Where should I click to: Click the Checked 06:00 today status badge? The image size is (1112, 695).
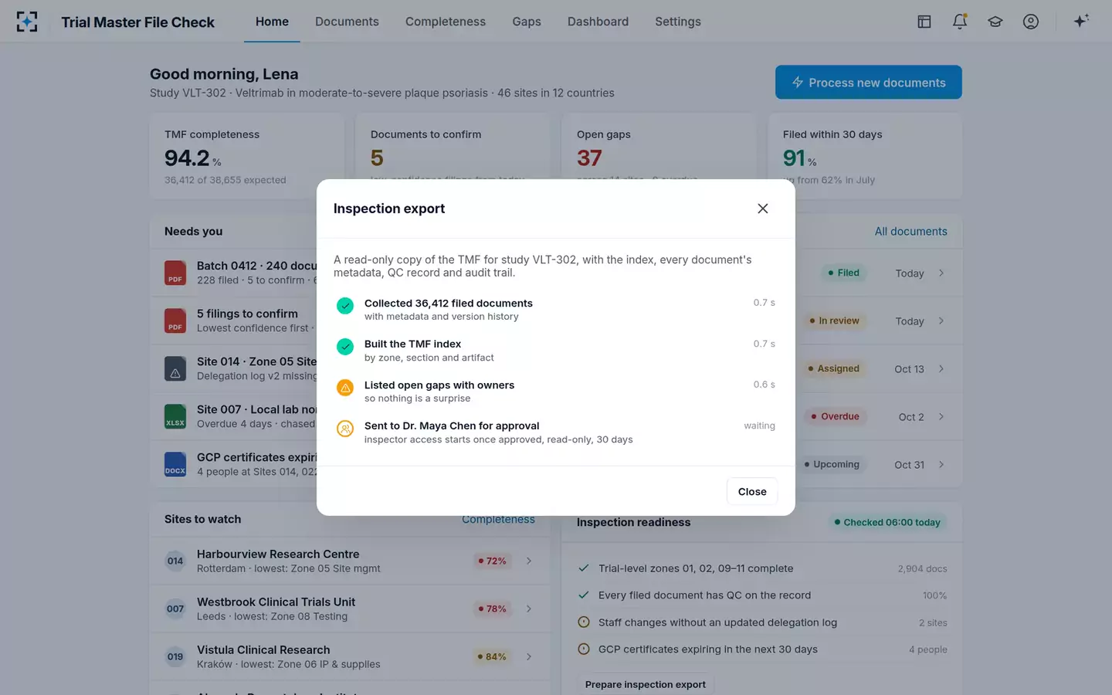point(887,522)
